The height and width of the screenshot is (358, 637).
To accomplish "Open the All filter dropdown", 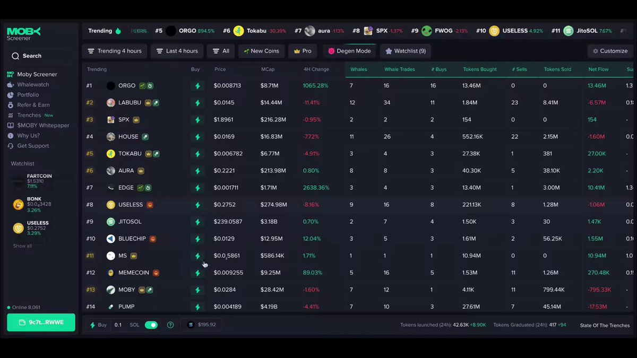I will (221, 51).
